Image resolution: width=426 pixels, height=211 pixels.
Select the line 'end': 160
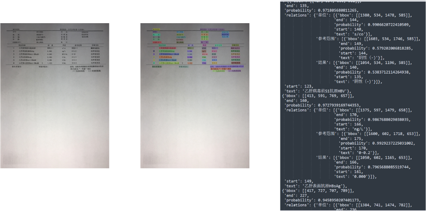click(296, 100)
